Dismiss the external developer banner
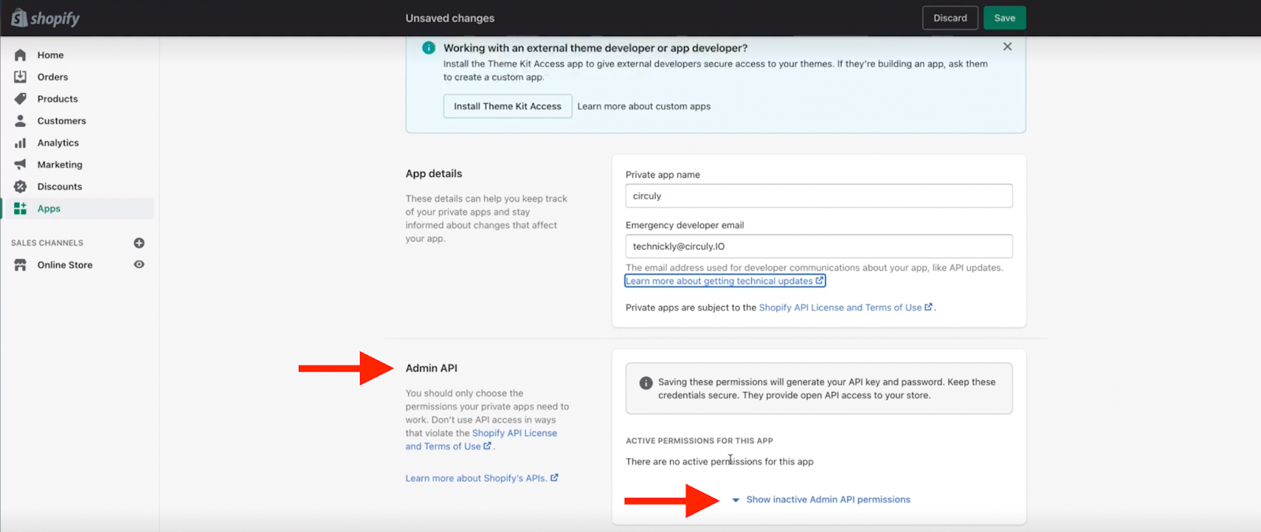 tap(1007, 46)
